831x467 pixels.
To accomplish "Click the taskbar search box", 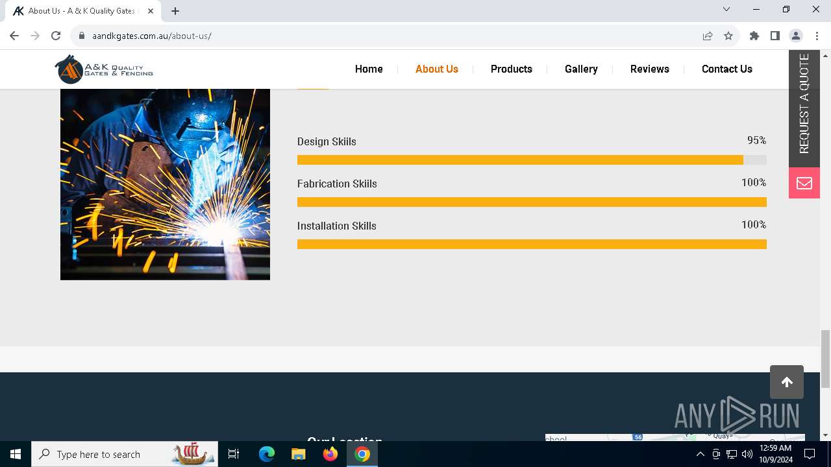I will pyautogui.click(x=125, y=454).
